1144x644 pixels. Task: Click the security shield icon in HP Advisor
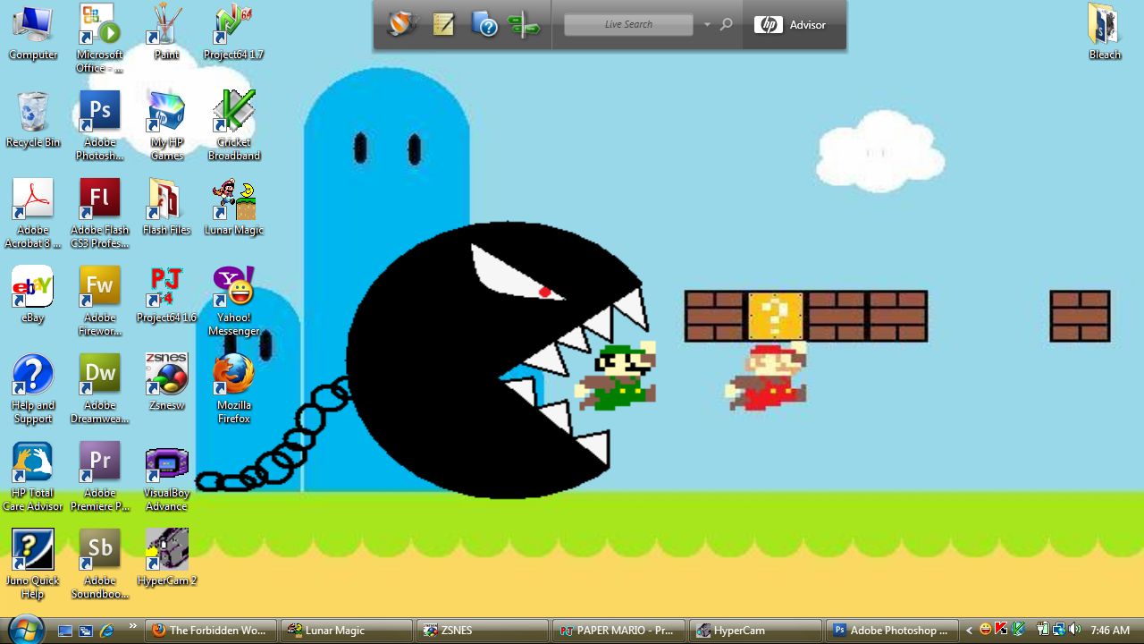coord(401,25)
